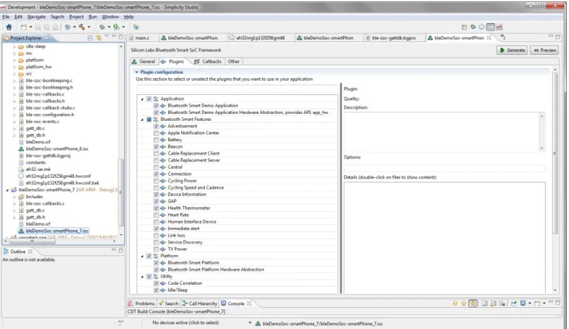Click the Pin Console icon
The height and width of the screenshot is (329, 569).
click(x=514, y=303)
